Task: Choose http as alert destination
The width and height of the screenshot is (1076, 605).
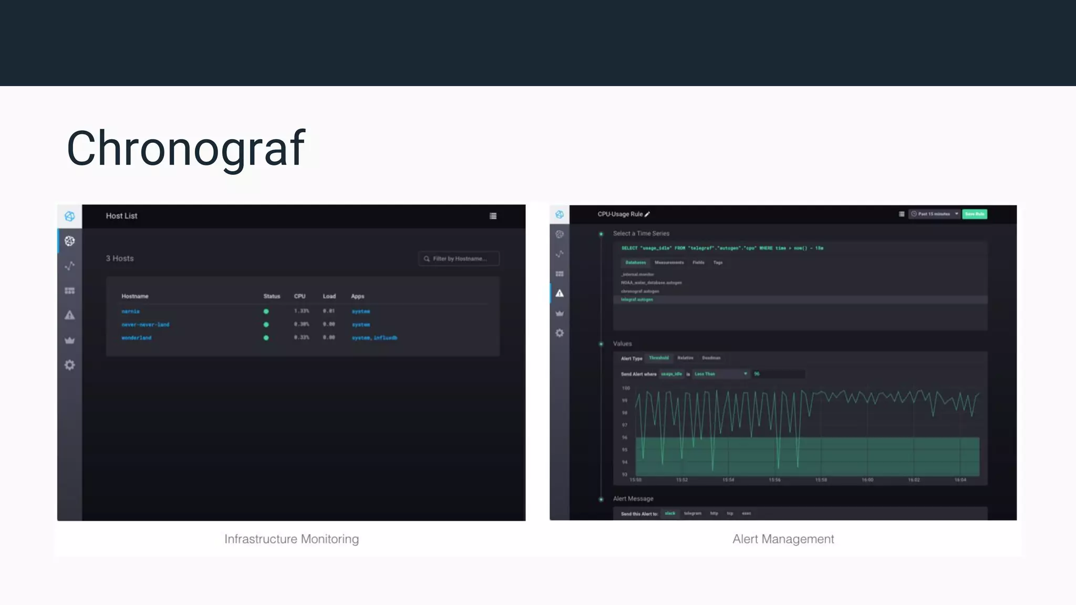Action: coord(714,514)
